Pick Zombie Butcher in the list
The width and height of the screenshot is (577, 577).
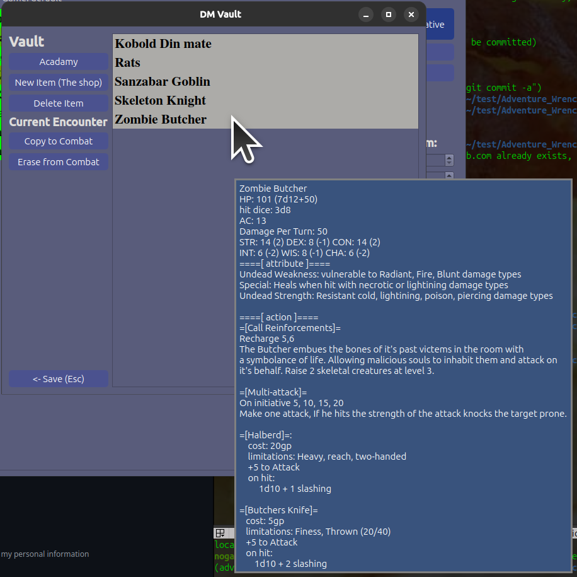[x=161, y=119]
